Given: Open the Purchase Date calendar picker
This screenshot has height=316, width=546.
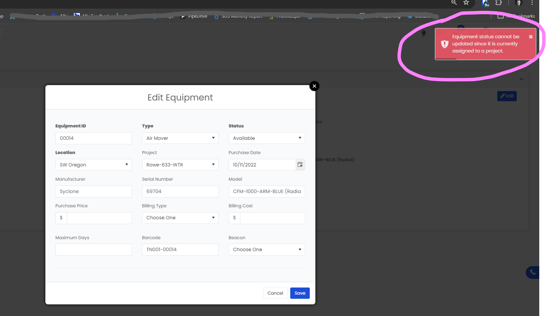Looking at the screenshot, I should [300, 165].
